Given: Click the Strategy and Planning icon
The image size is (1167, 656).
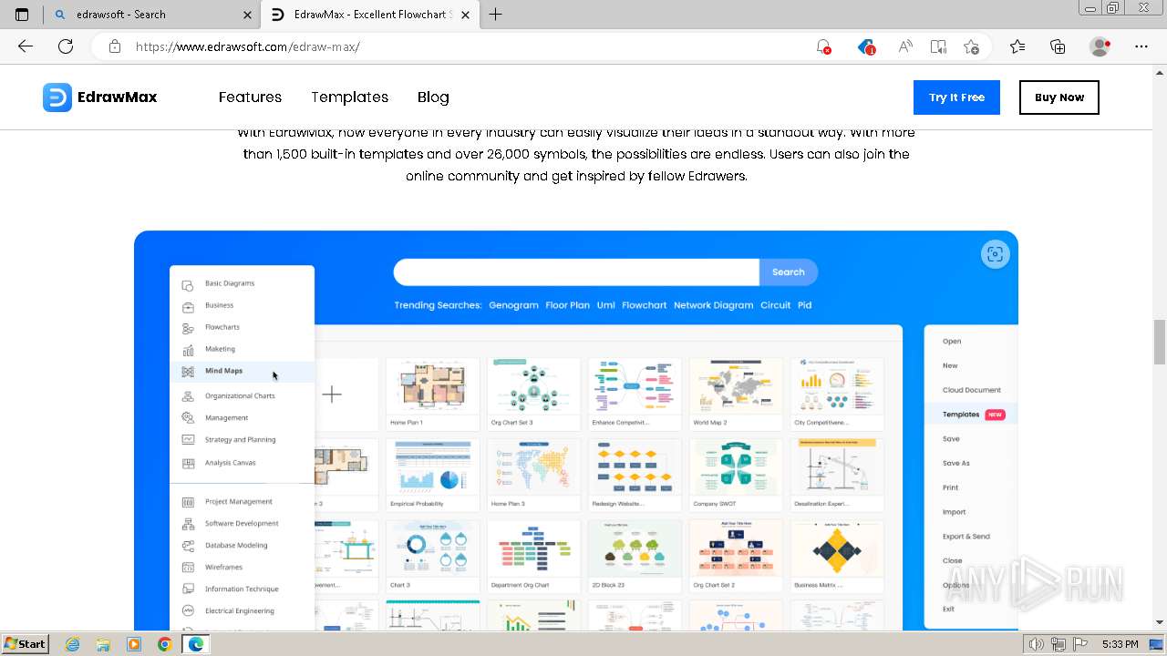Looking at the screenshot, I should 188,440.
